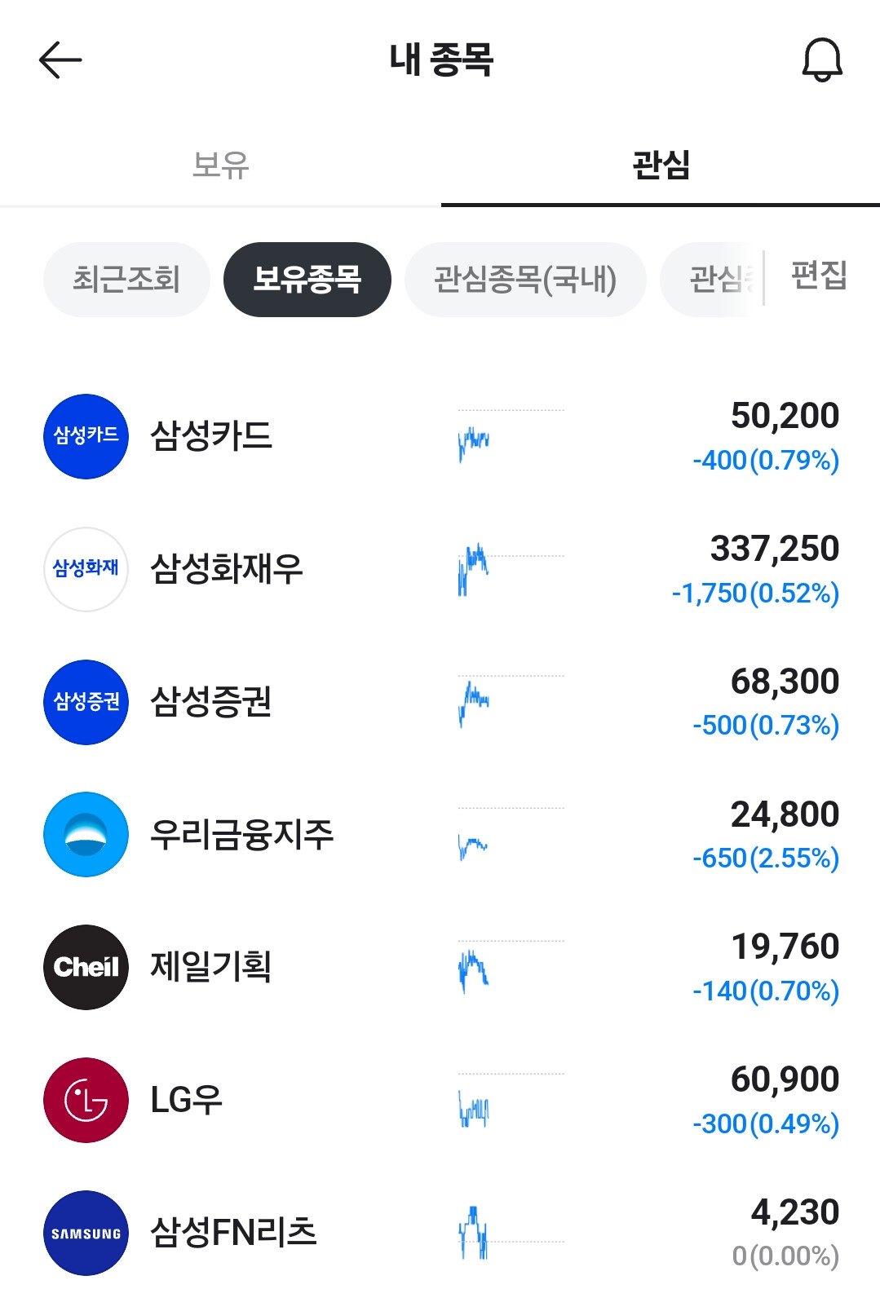
Task: Select the partially hidden 관심 chip
Action: click(x=711, y=280)
